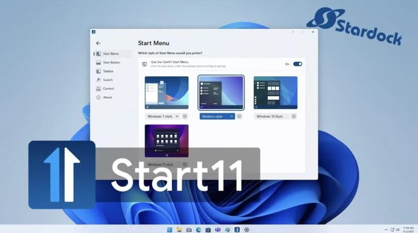The width and height of the screenshot is (418, 233).
Task: Expand the Windows 7 style dropdown
Action: (163, 116)
